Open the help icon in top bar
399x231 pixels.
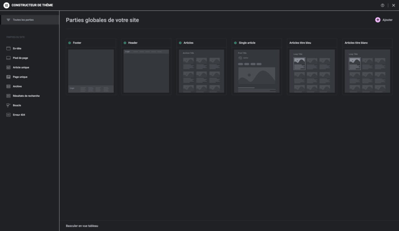click(x=383, y=5)
